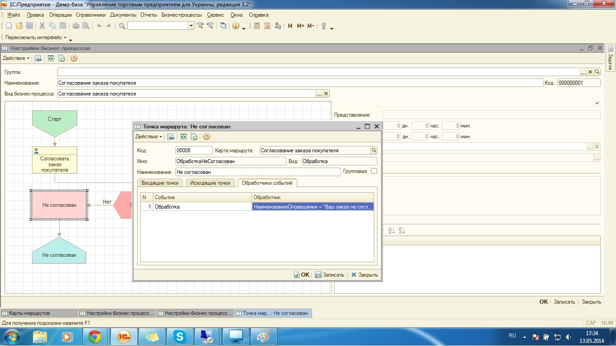Click Закрыть at bottom of Настройки бизнес процессов

(x=591, y=302)
